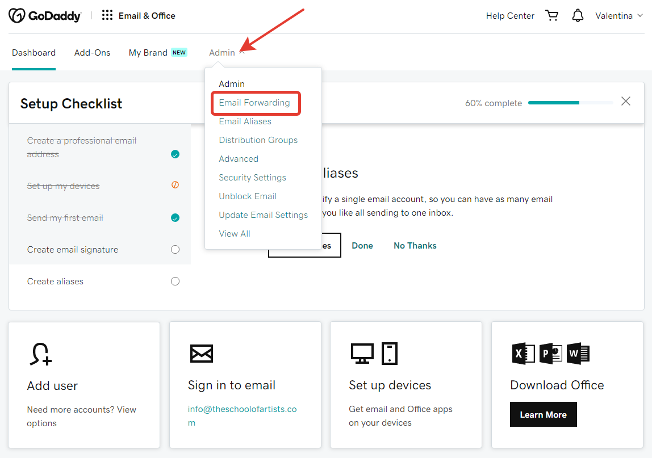Click the 60% complete progress bar
Screen dimensions: 652x458
pyautogui.click(x=570, y=103)
